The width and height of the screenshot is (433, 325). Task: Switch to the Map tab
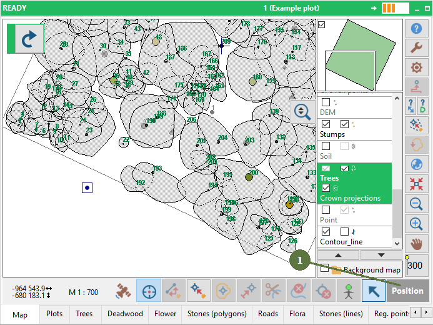20,314
